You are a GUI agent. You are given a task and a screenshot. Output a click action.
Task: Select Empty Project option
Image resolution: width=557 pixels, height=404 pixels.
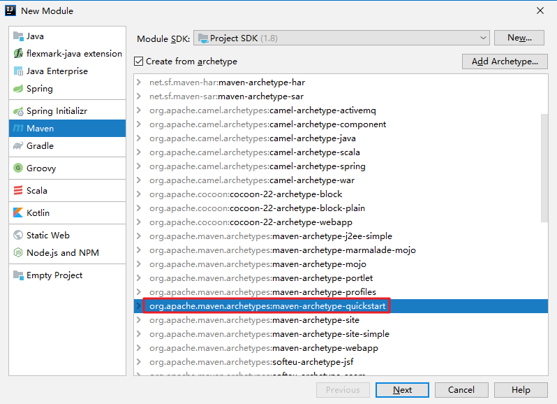pos(67,275)
